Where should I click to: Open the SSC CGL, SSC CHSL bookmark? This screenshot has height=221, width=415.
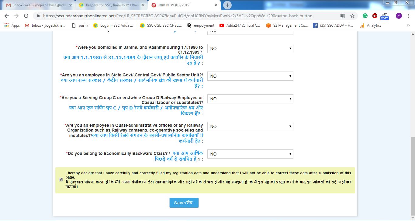point(161,25)
